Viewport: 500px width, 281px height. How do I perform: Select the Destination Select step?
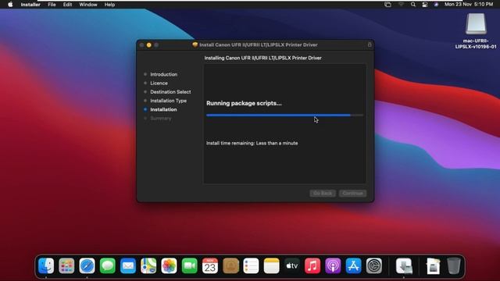[170, 92]
